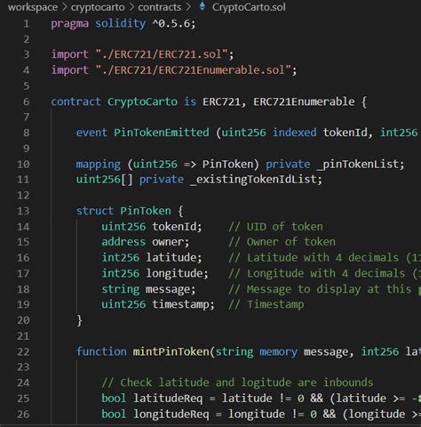This screenshot has height=427, width=421.
Task: Click the contract name 'CryptoCarto' on line 6
Action: click(x=142, y=102)
